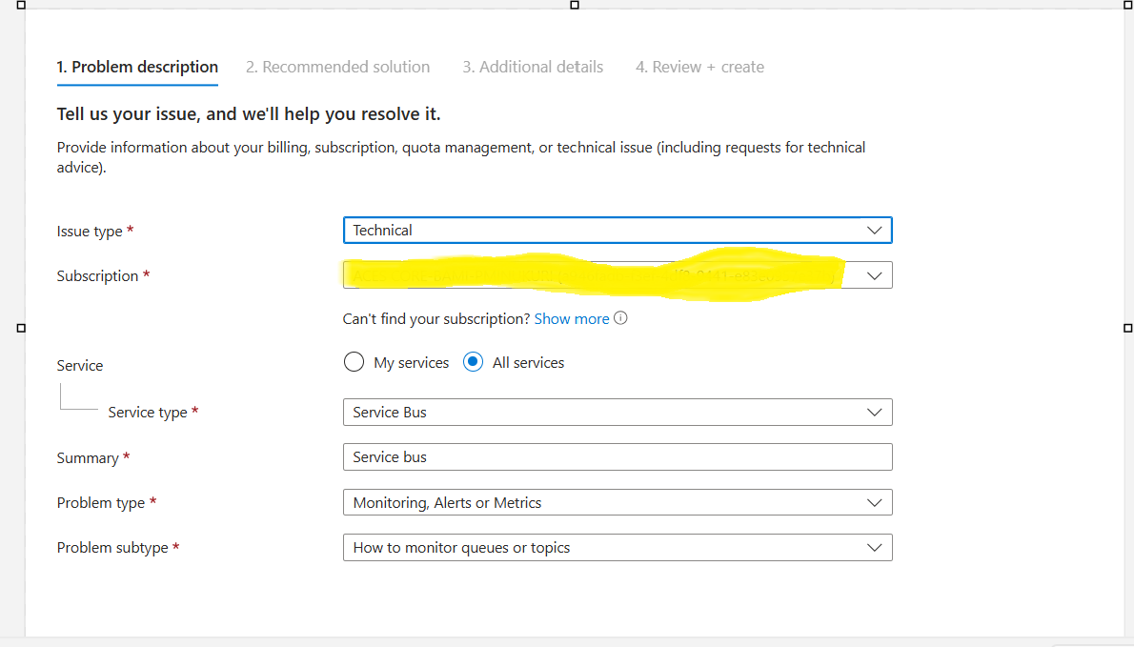Switch to the Problem description tab
The width and height of the screenshot is (1134, 647).
[137, 68]
